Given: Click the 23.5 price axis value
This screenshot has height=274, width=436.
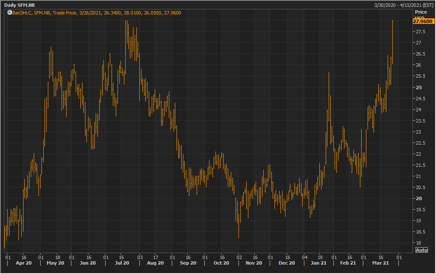Looking at the screenshot, I should [x=421, y=121].
